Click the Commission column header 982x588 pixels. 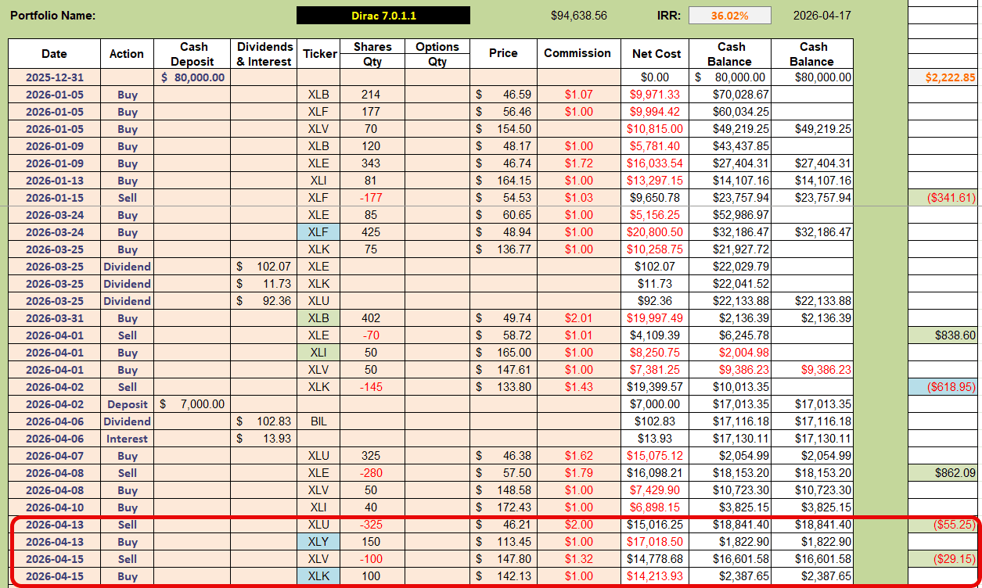pos(577,54)
